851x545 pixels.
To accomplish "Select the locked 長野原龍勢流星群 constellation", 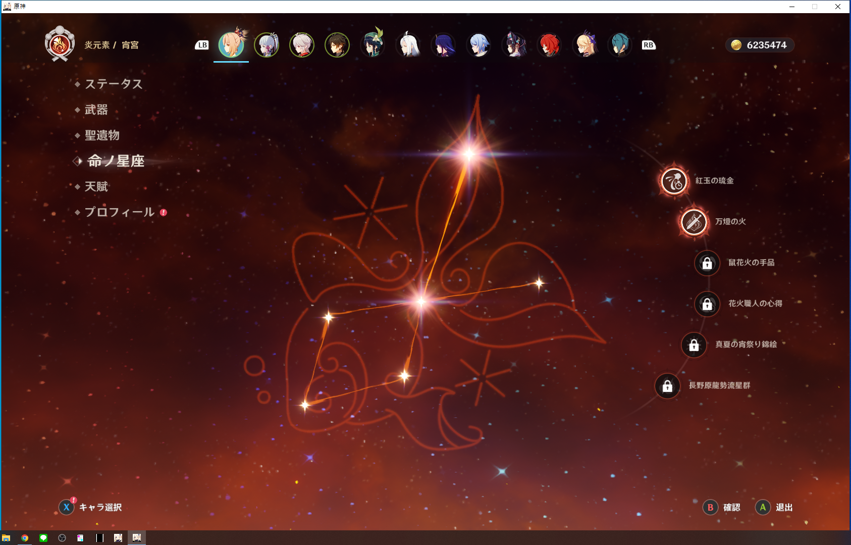I will (667, 386).
